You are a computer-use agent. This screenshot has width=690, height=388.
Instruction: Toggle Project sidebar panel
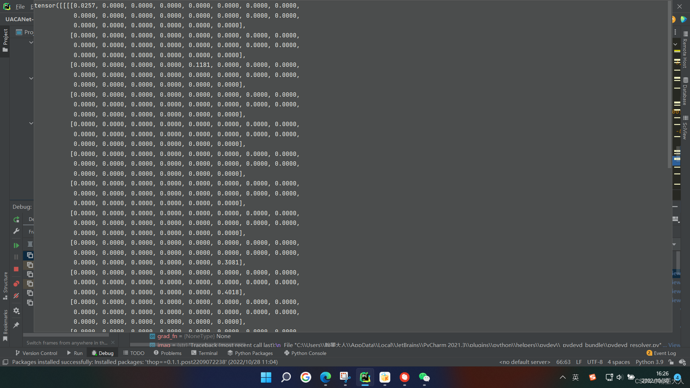(x=5, y=40)
